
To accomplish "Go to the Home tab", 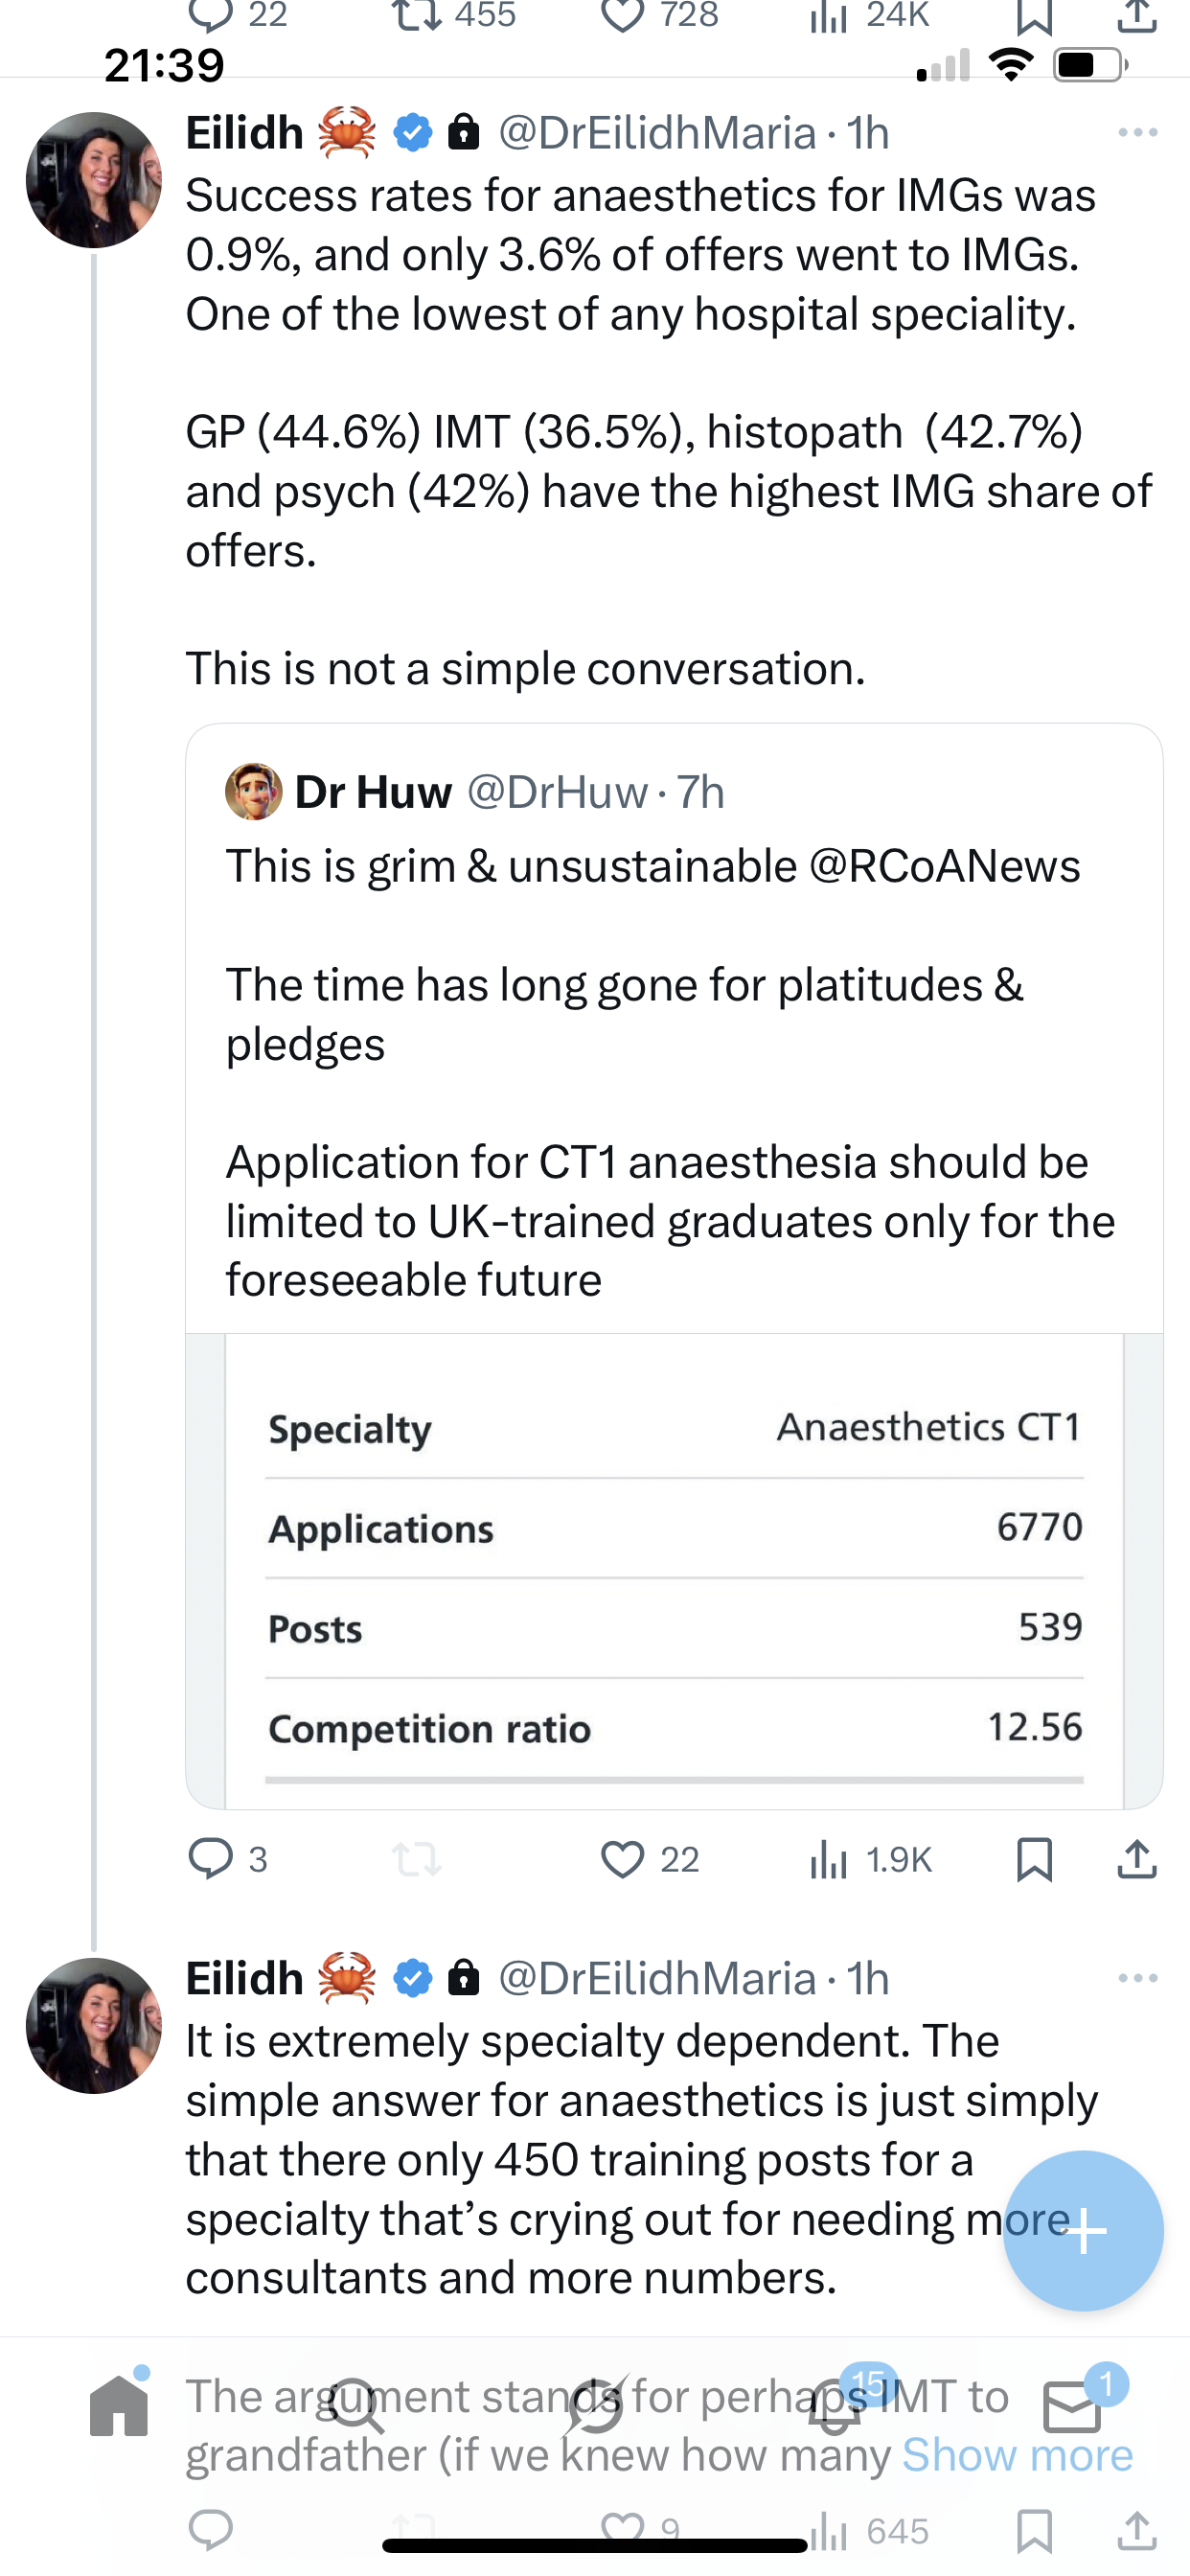I will [x=119, y=2406].
